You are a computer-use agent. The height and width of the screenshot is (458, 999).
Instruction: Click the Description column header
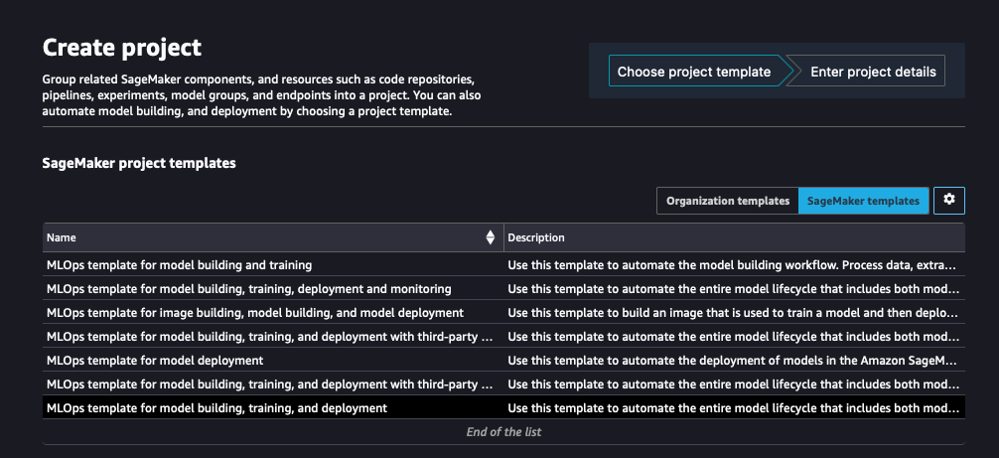coord(734,237)
